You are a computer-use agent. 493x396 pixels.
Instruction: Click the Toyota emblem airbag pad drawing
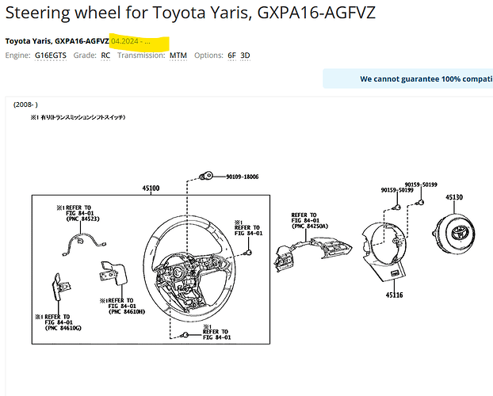point(454,234)
